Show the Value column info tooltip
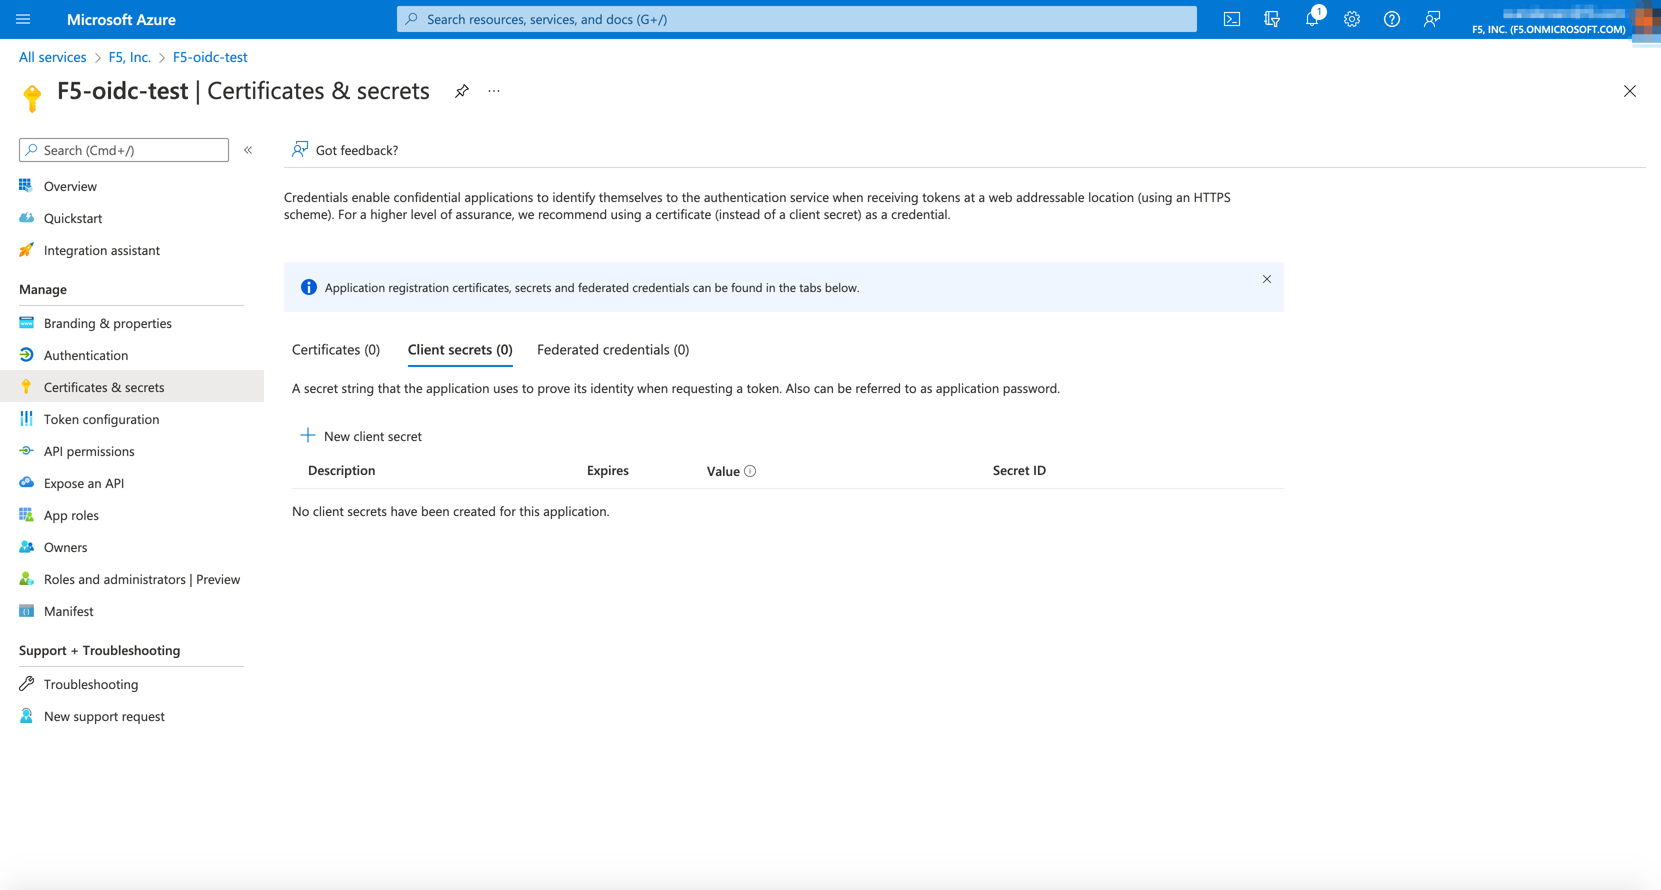 click(x=750, y=471)
